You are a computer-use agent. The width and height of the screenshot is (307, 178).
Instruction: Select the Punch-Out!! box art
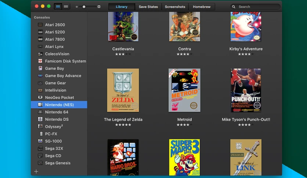tap(246, 90)
